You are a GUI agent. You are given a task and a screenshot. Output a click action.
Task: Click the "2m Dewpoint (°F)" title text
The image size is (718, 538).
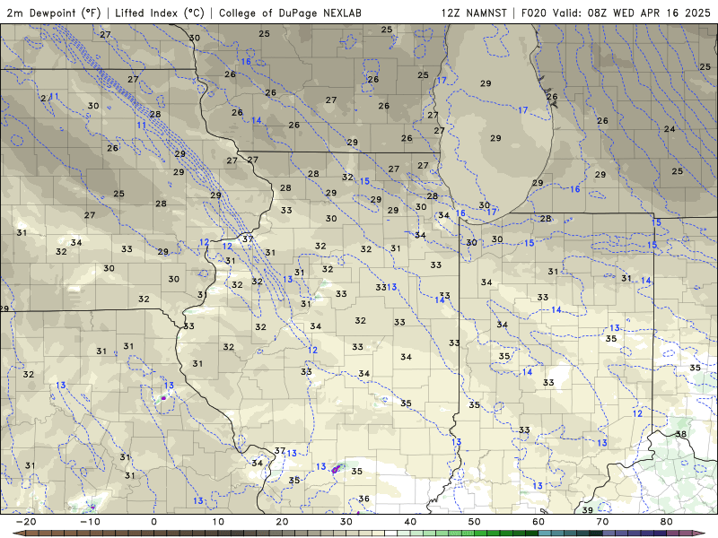54,13
